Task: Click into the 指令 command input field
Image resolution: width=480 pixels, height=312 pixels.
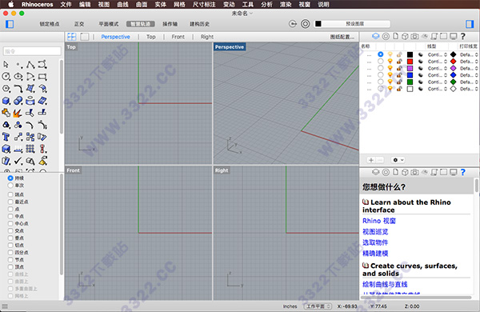Action: 32,51
